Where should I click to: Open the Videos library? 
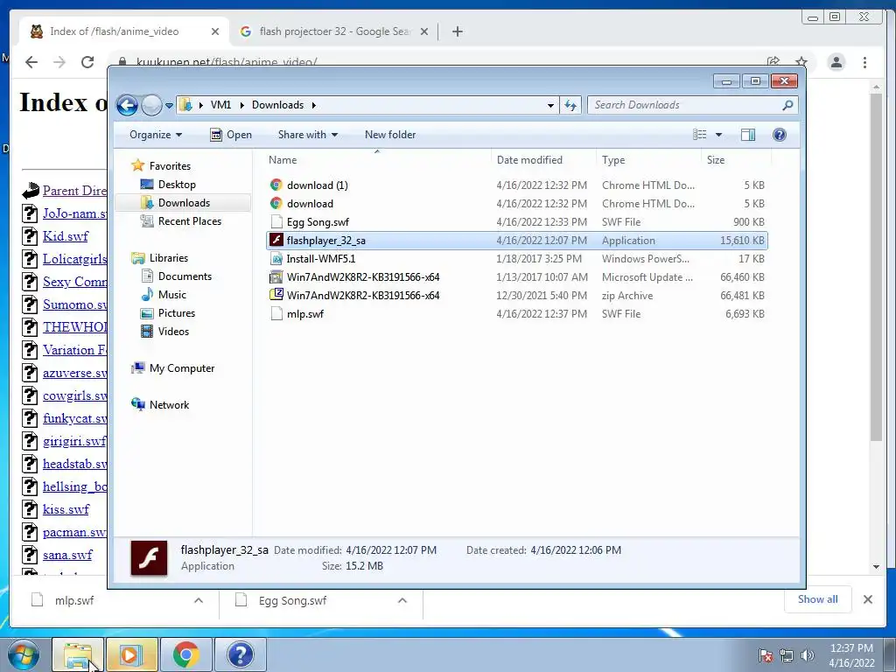(x=173, y=332)
